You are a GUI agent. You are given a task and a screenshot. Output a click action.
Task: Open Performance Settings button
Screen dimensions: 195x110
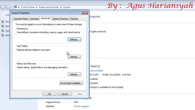click(x=74, y=39)
